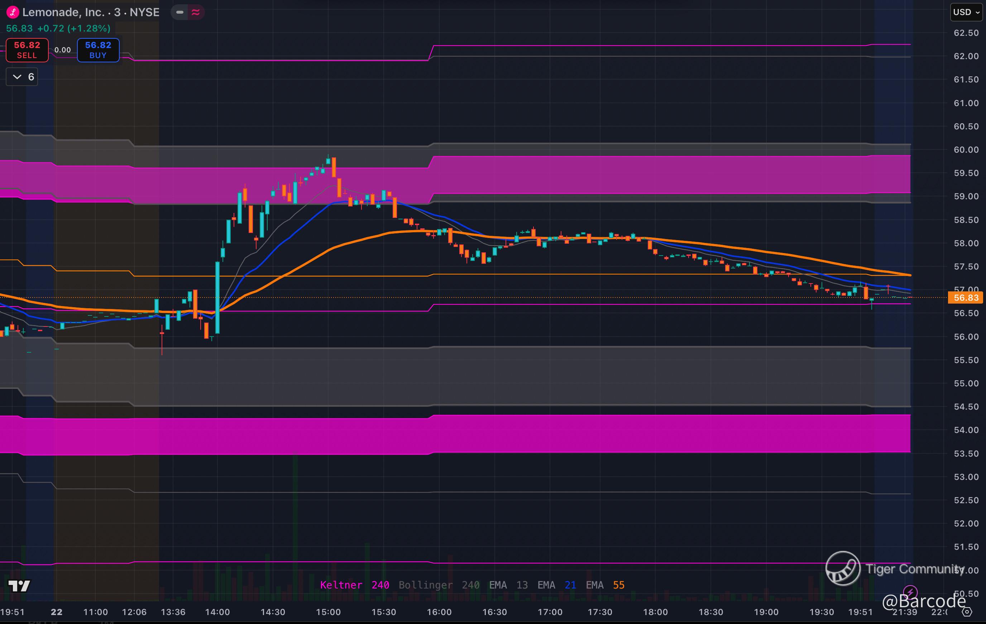Click the TradingView logo in bottom-left

(x=19, y=586)
